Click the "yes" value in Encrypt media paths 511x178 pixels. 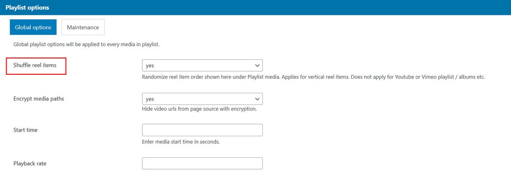point(150,99)
